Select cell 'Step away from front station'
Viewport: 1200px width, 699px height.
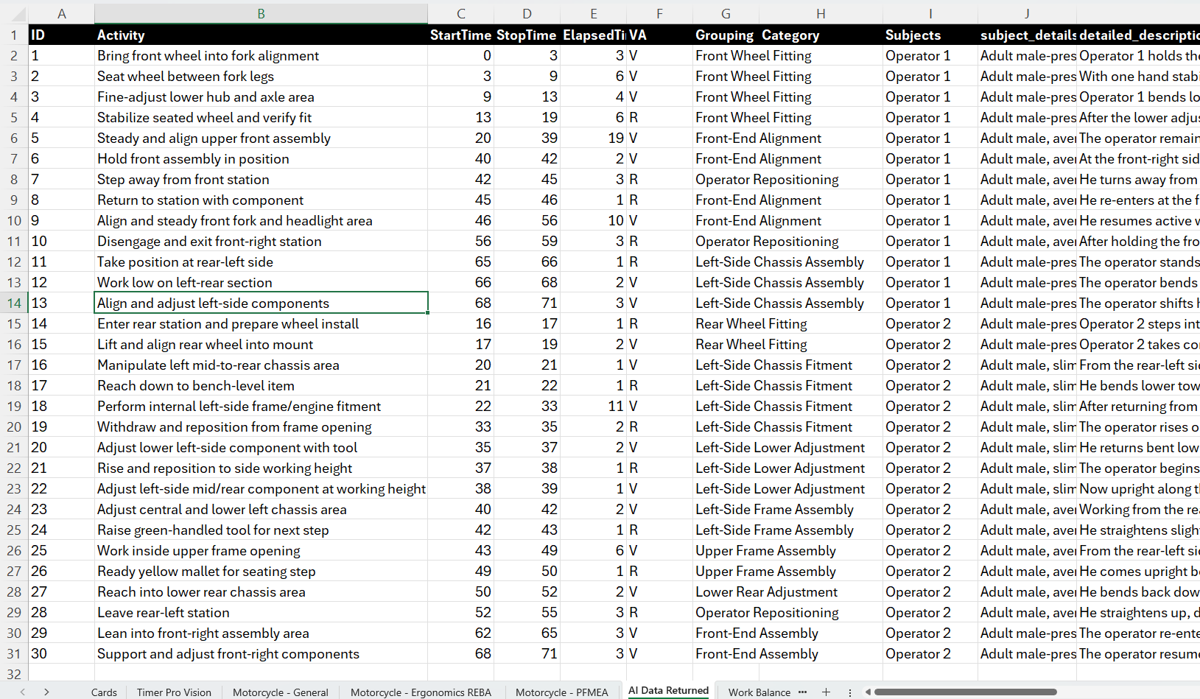tap(261, 179)
